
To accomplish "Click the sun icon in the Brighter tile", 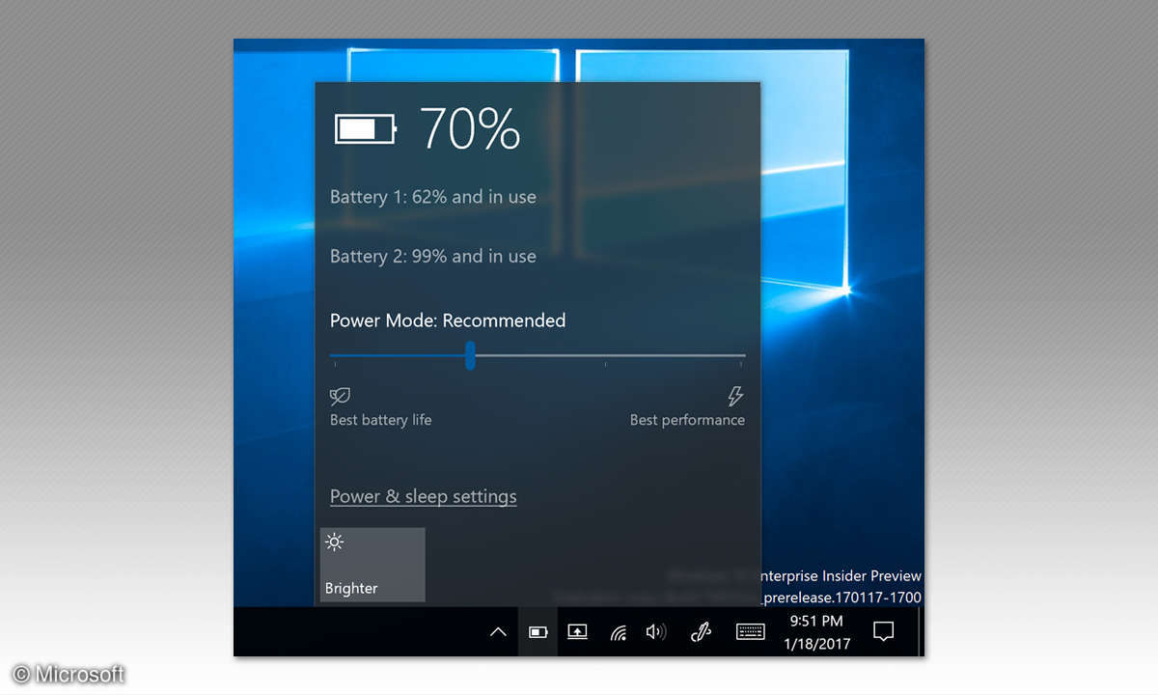I will (x=335, y=542).
